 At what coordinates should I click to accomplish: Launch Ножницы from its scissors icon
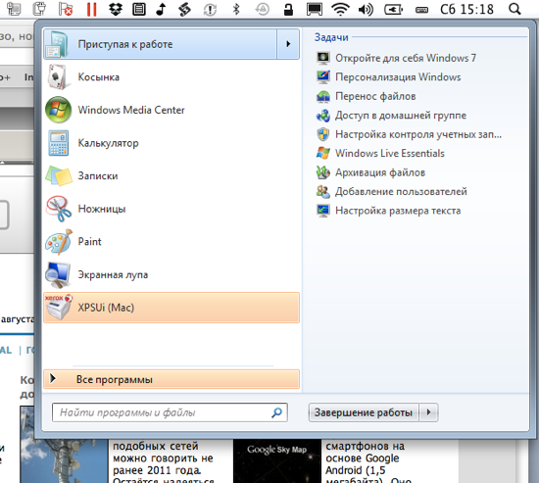coord(59,209)
